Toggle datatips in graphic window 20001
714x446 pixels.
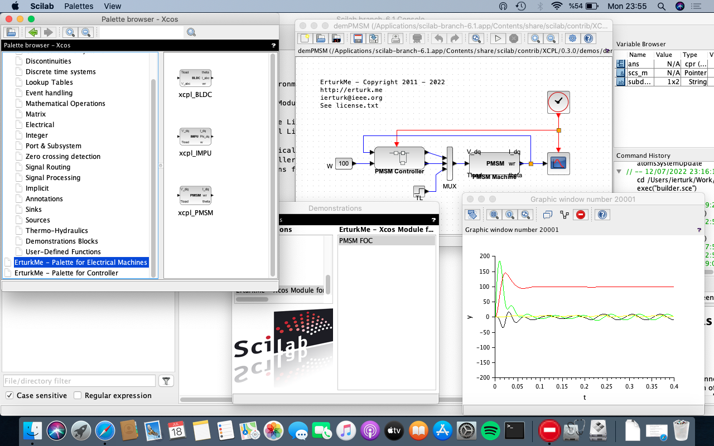tap(547, 215)
